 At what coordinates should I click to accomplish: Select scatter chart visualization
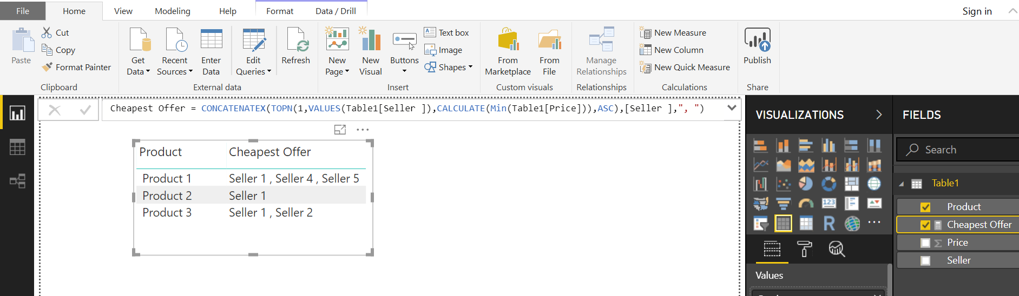click(783, 184)
